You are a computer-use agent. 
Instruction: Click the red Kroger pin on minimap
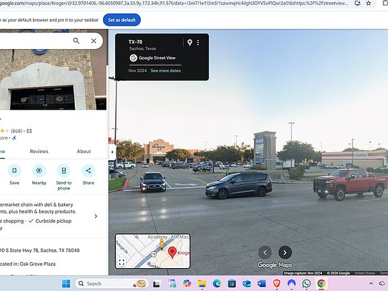pyautogui.click(x=172, y=253)
